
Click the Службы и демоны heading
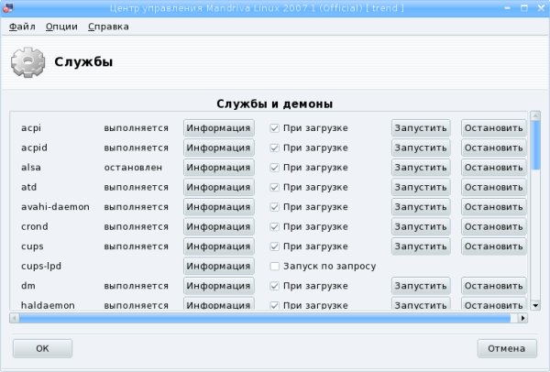[x=275, y=104]
